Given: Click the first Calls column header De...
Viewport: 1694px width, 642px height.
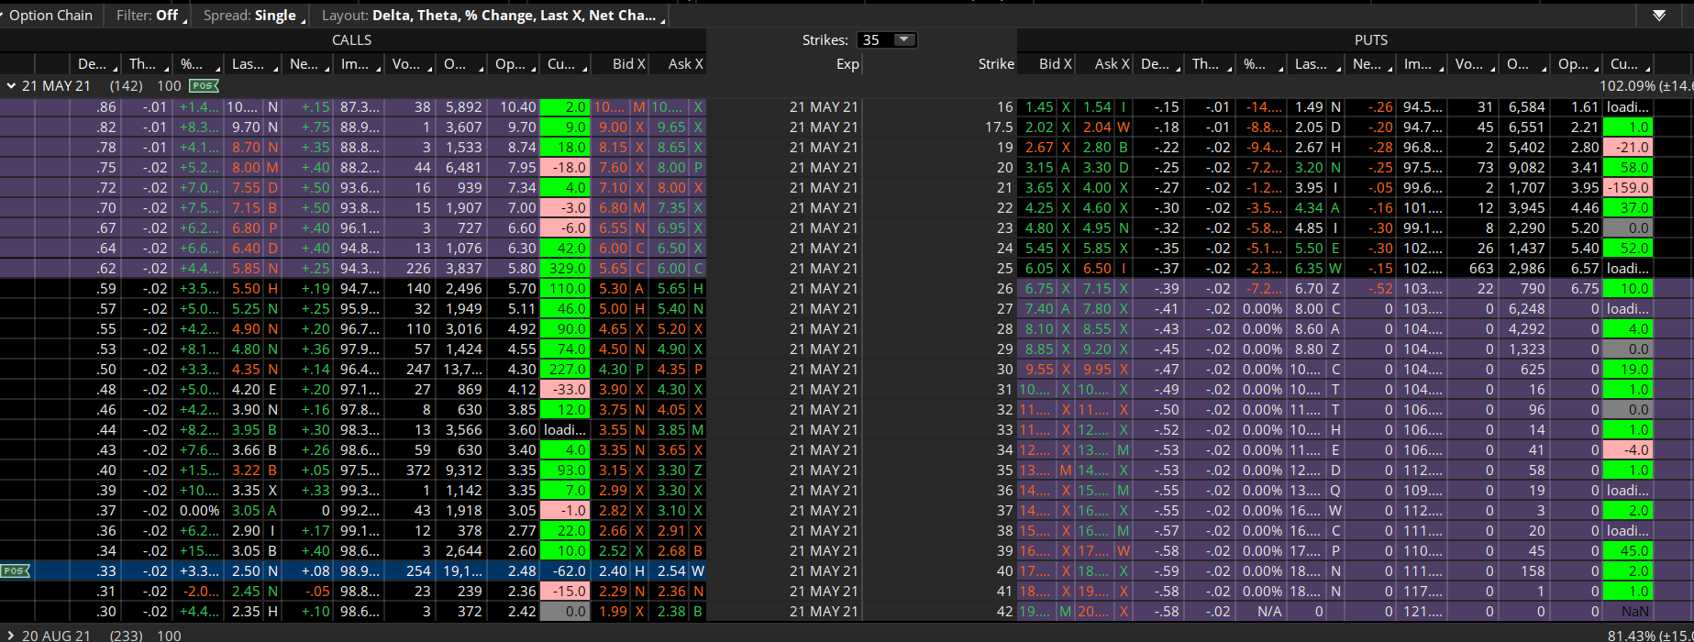Looking at the screenshot, I should pos(95,64).
